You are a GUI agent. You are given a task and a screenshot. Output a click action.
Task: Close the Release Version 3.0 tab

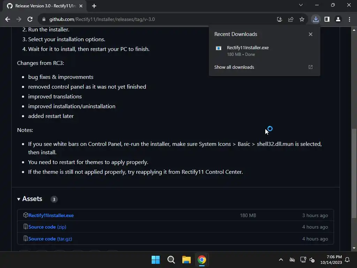point(81,6)
